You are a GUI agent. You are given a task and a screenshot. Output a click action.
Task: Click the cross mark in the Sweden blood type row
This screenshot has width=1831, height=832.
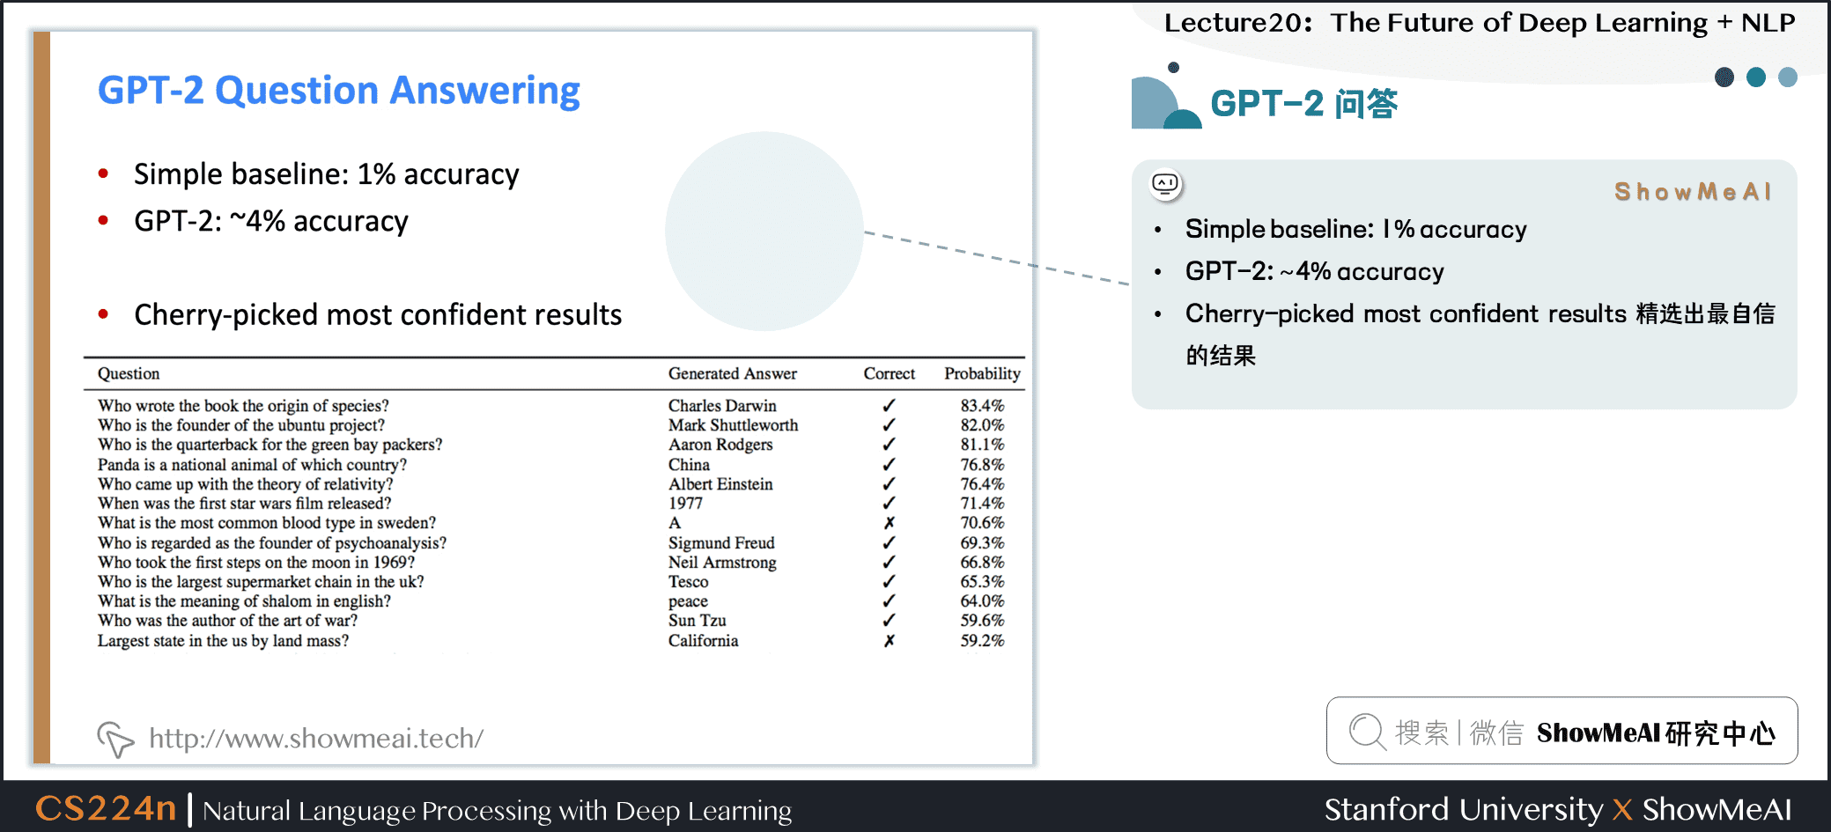tap(890, 523)
